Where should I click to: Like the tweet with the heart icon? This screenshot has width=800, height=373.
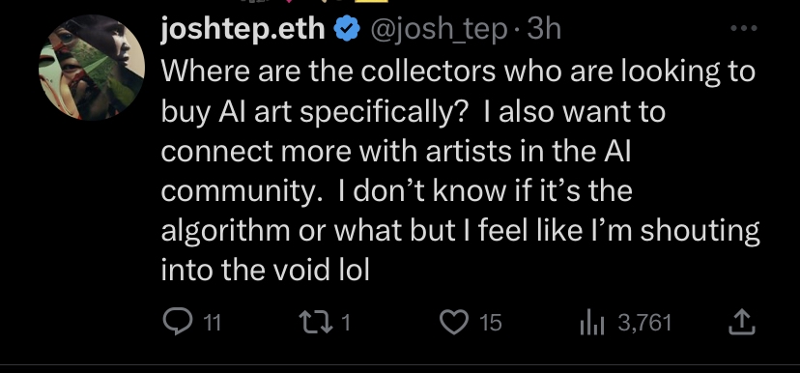point(454,323)
